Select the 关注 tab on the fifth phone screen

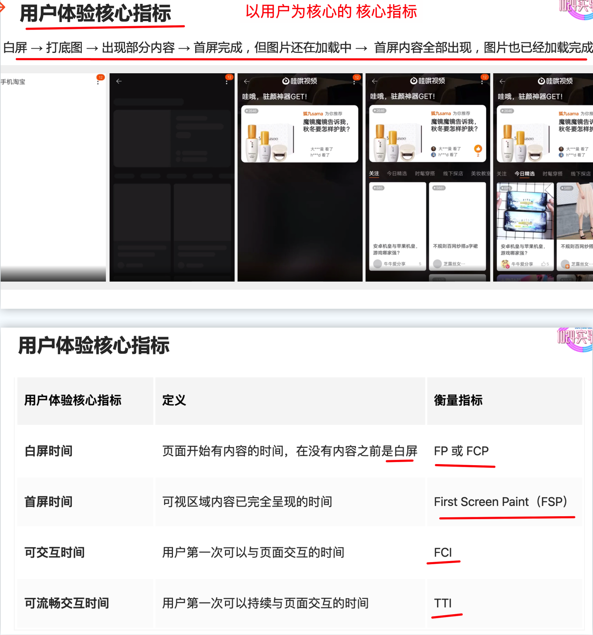click(x=501, y=174)
